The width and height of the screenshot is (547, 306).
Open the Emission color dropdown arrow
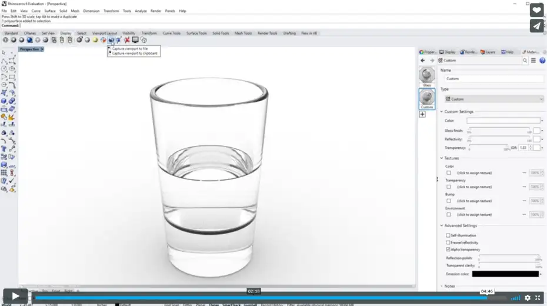coord(541,274)
